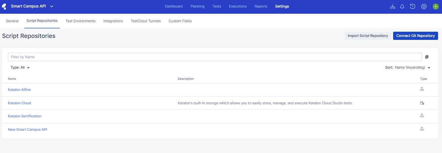442x153 pixels.
Task: Click the Katalon Cloud description text
Action: click(265, 103)
